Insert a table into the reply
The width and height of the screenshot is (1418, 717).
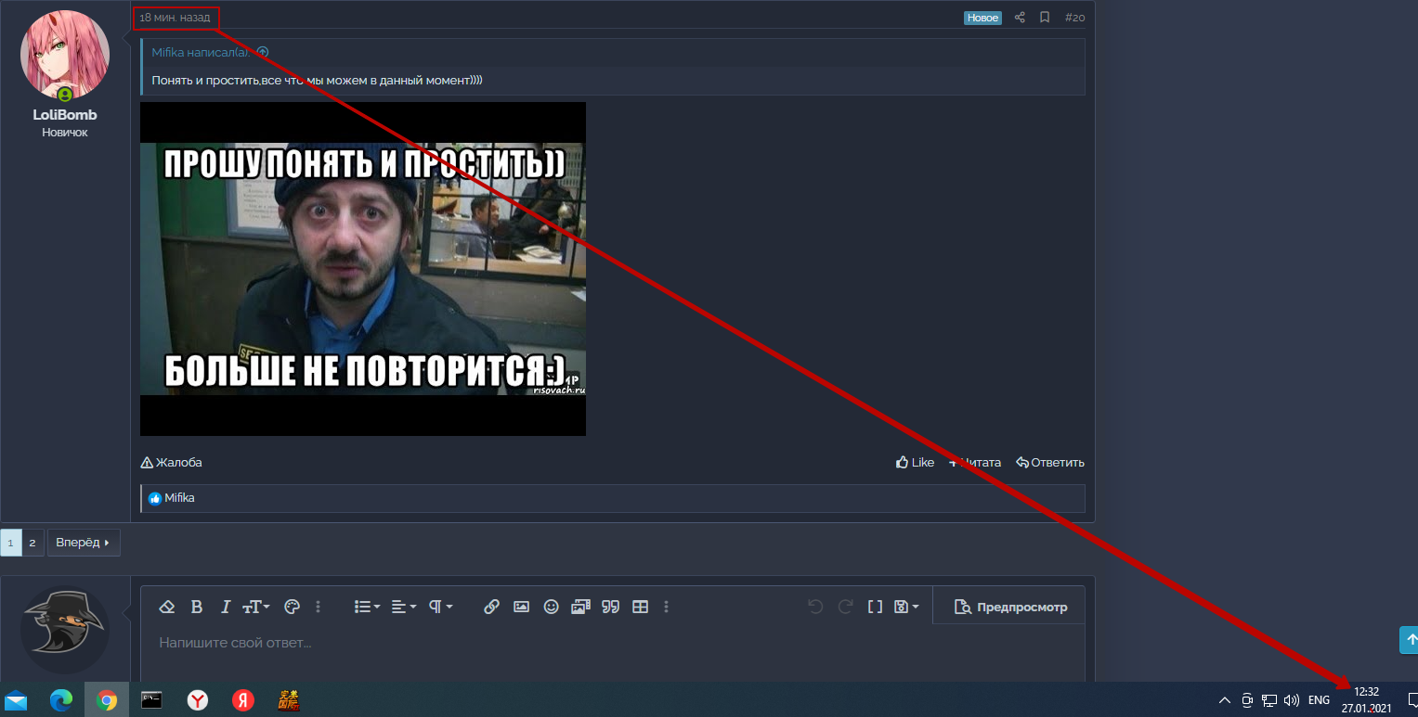[640, 606]
